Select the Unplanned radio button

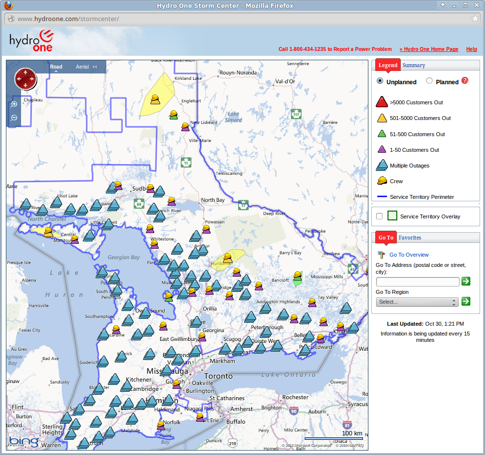380,81
